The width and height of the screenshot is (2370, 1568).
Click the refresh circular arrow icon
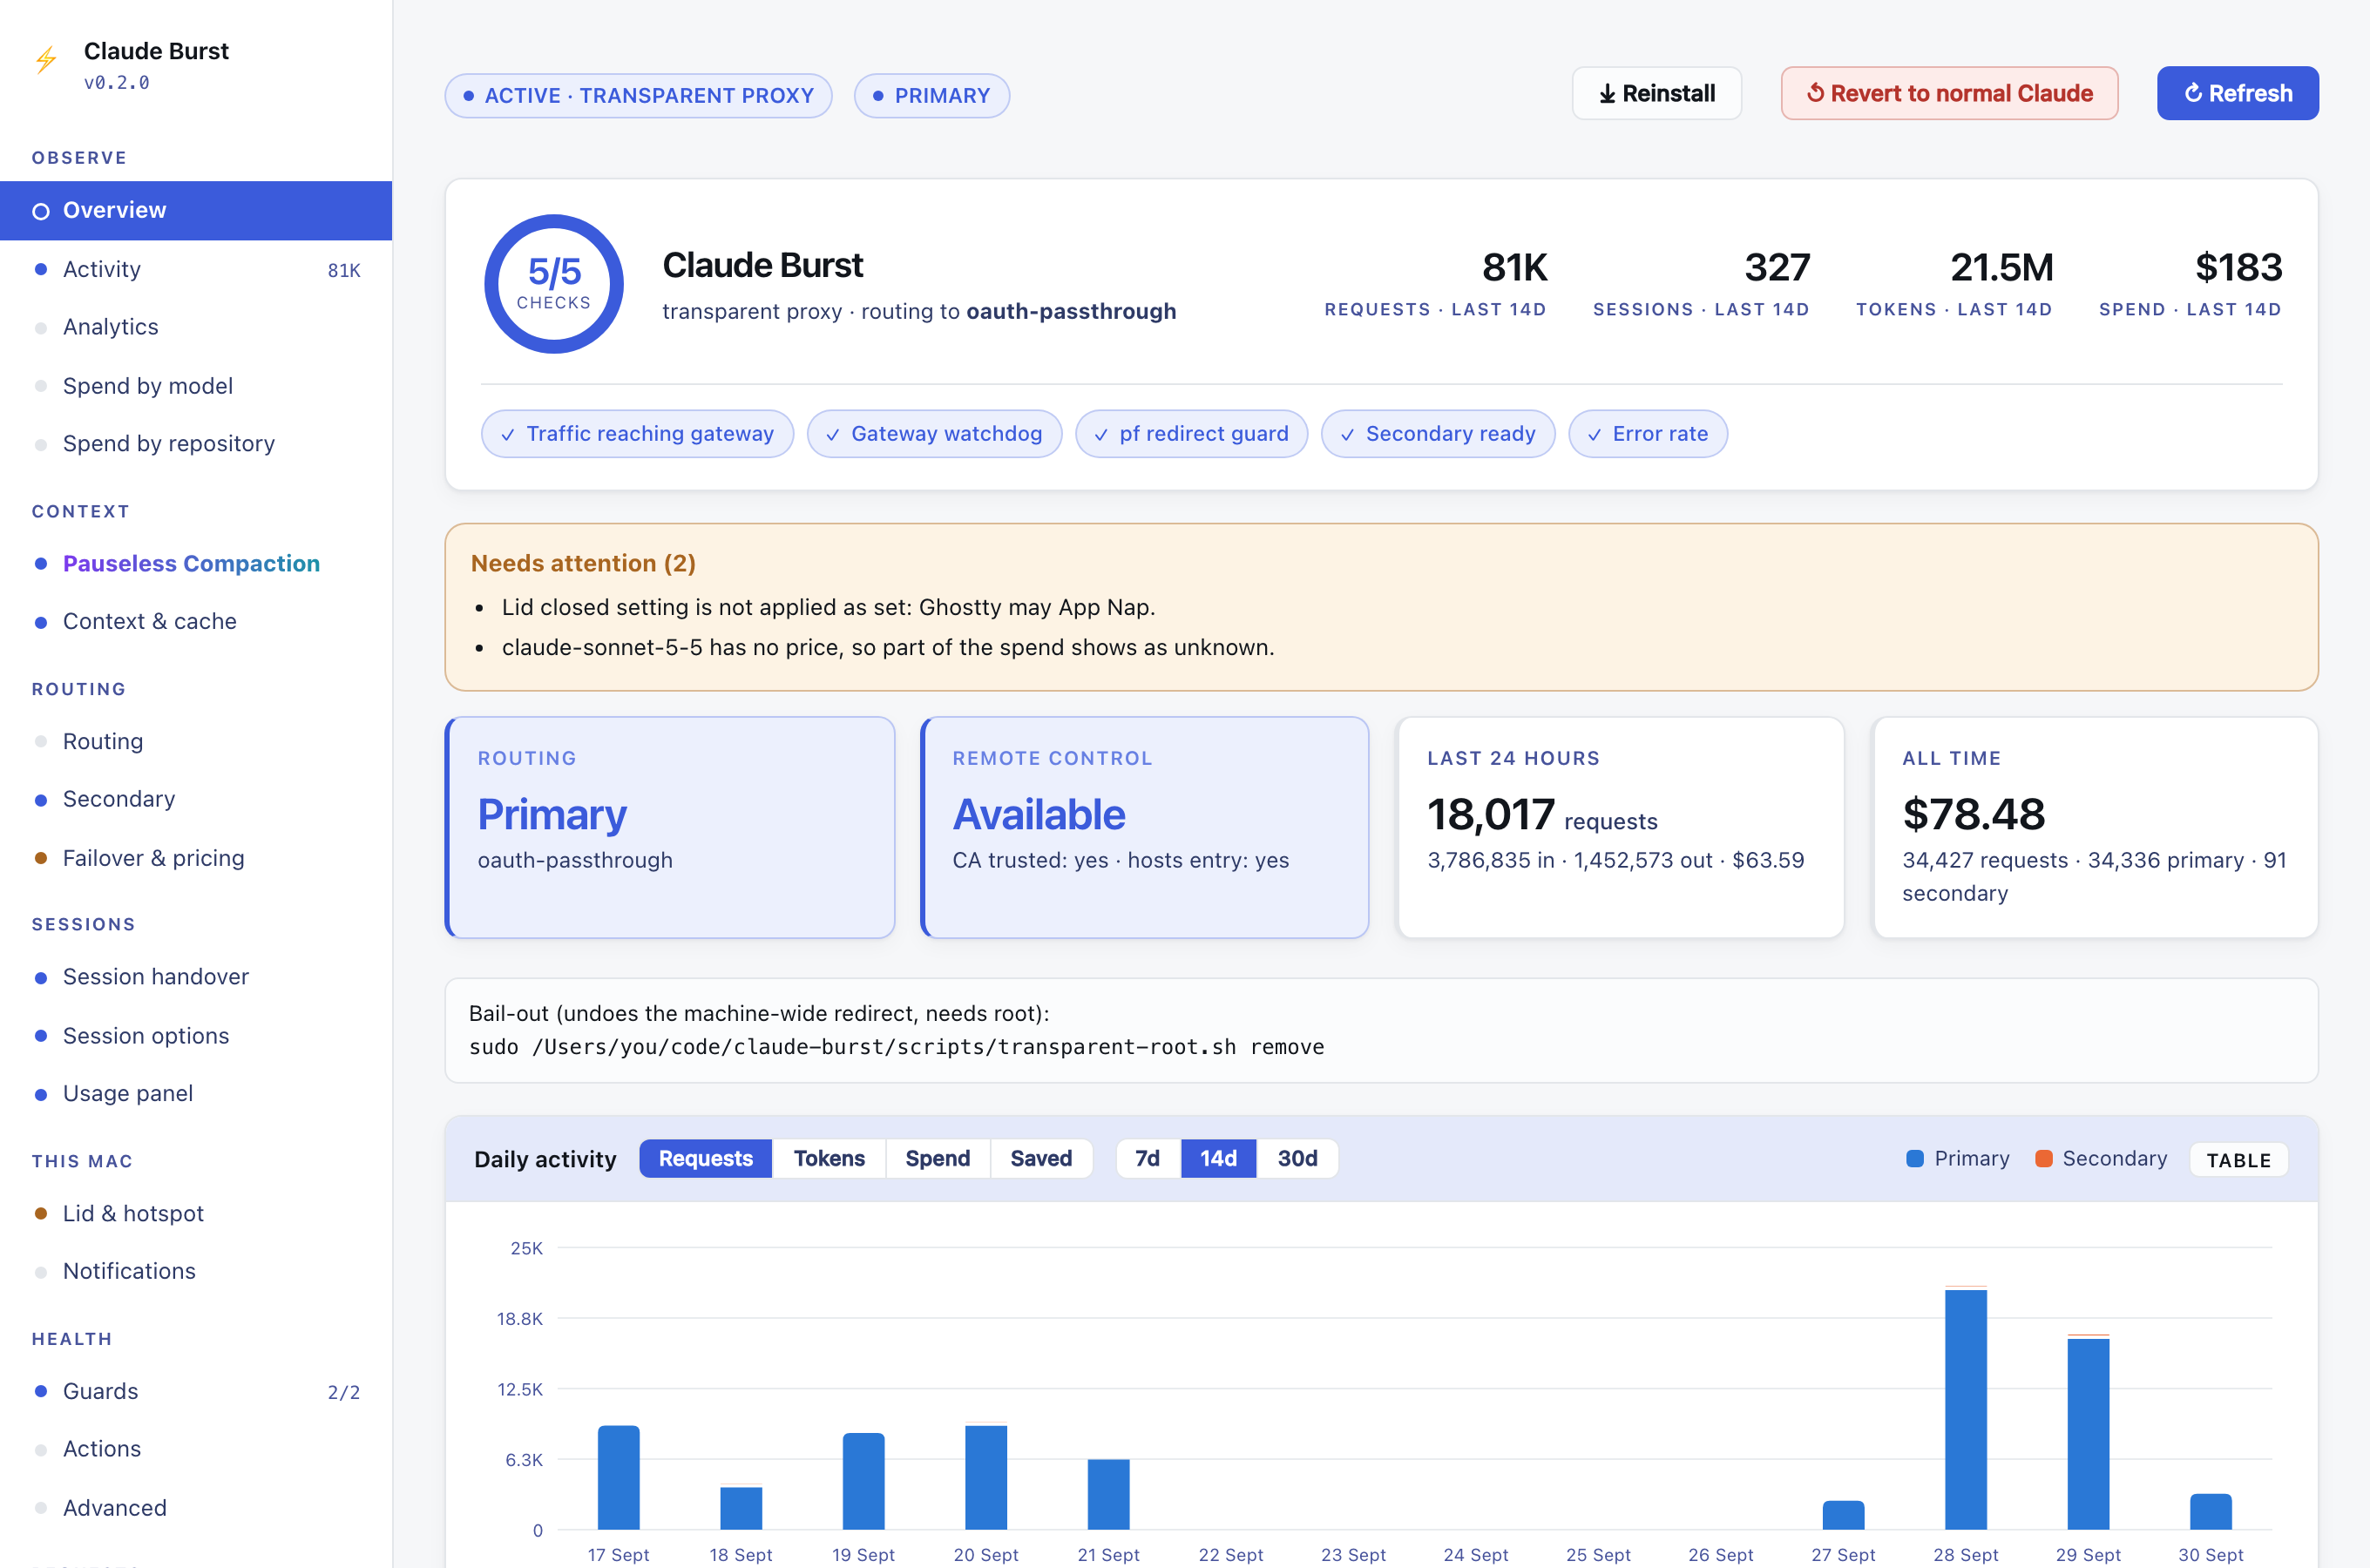pyautogui.click(x=2193, y=93)
